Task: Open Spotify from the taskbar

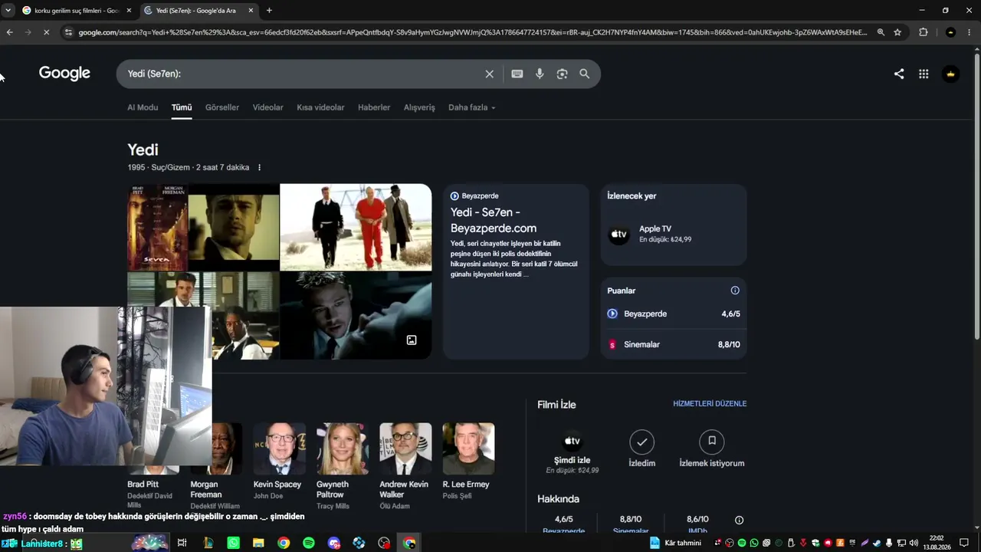Action: point(309,543)
